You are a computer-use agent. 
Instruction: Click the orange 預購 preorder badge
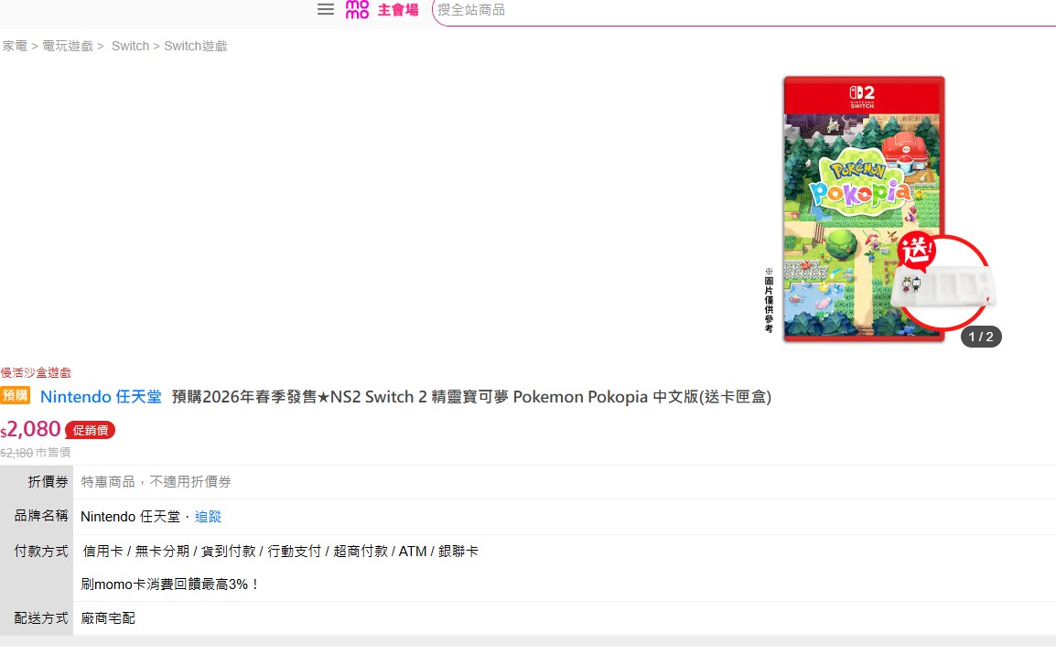click(x=16, y=395)
